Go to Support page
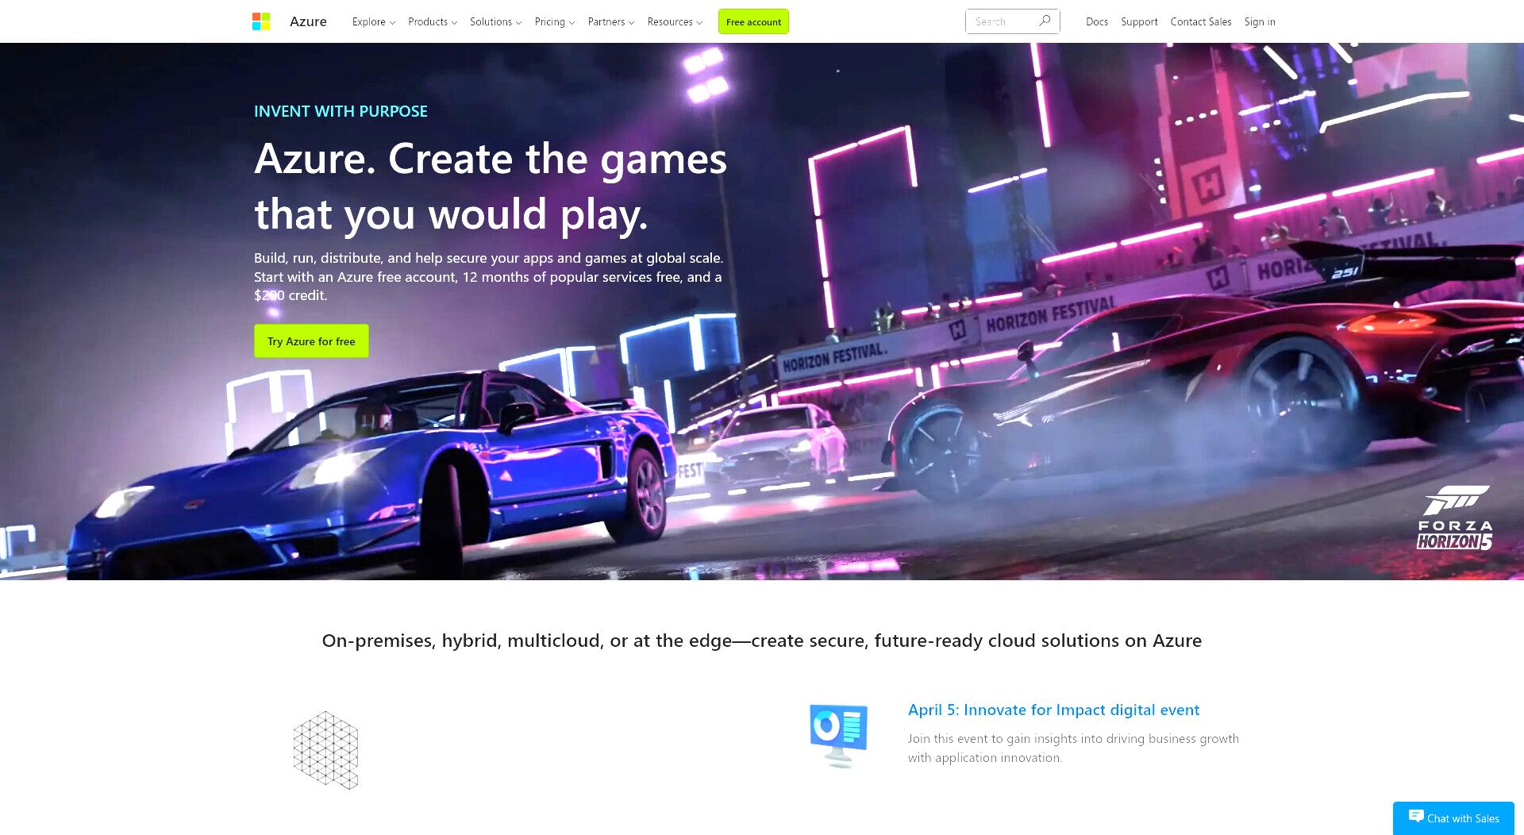The image size is (1524, 835). pos(1139,21)
